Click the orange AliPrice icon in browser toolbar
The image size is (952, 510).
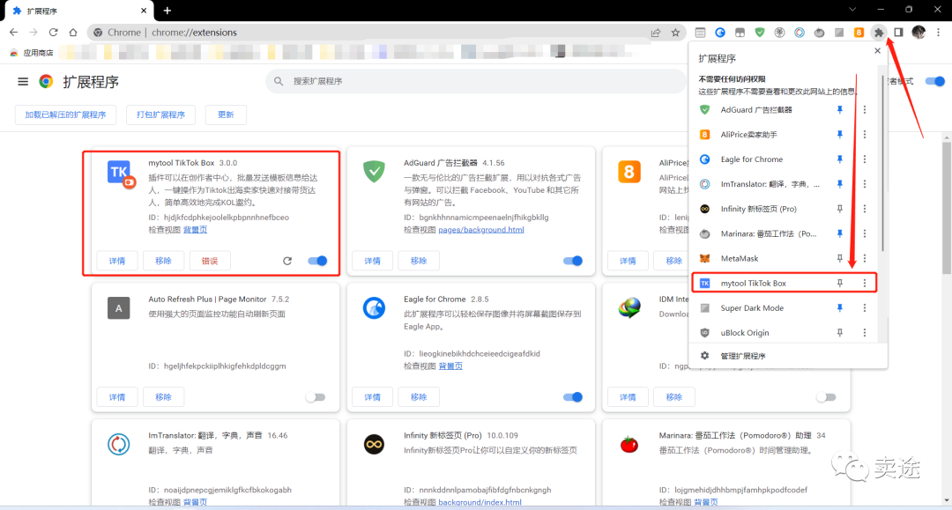(x=859, y=33)
